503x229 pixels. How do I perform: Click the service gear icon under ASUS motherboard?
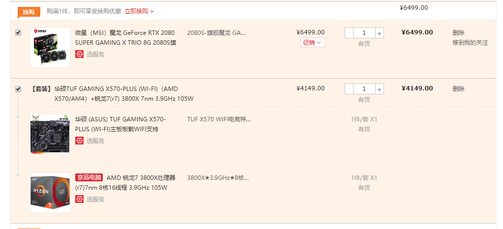click(x=79, y=141)
